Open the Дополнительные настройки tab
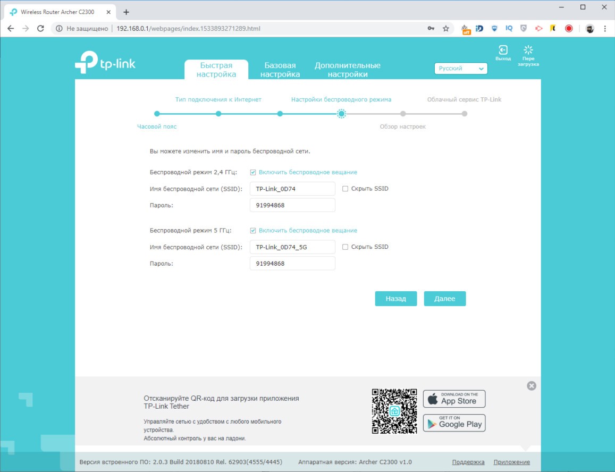The image size is (615, 472). click(x=347, y=70)
